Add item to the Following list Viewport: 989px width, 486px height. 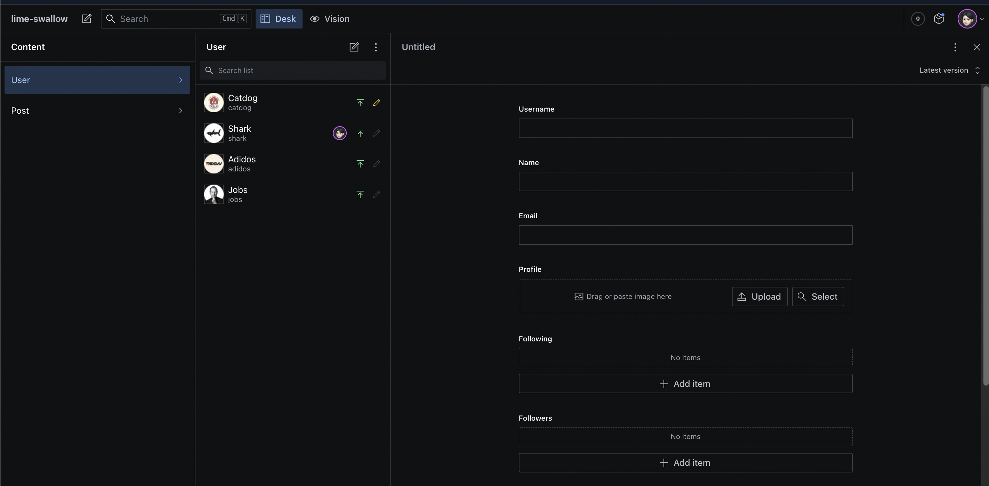click(685, 383)
